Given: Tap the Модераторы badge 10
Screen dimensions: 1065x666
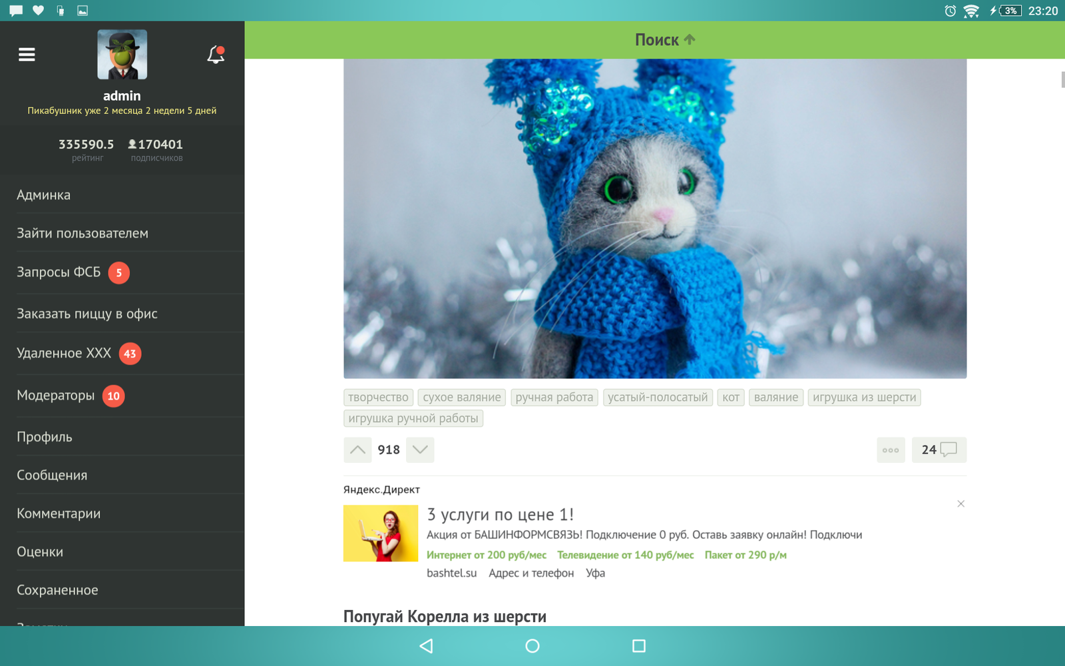Looking at the screenshot, I should [114, 396].
